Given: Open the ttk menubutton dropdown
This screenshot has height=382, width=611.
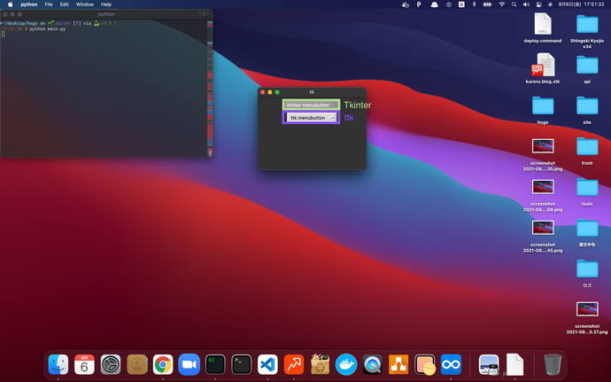Looking at the screenshot, I should coord(312,118).
